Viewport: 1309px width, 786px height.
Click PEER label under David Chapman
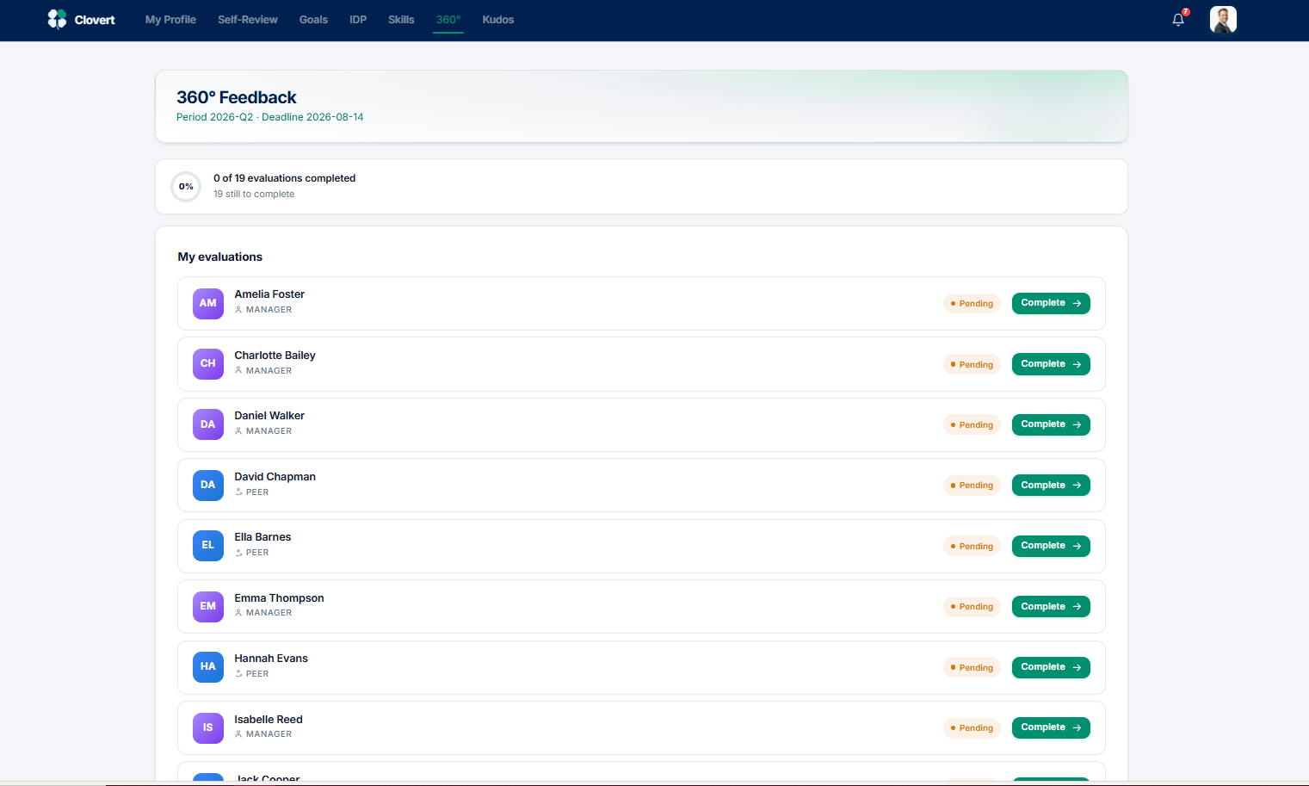pyautogui.click(x=257, y=492)
